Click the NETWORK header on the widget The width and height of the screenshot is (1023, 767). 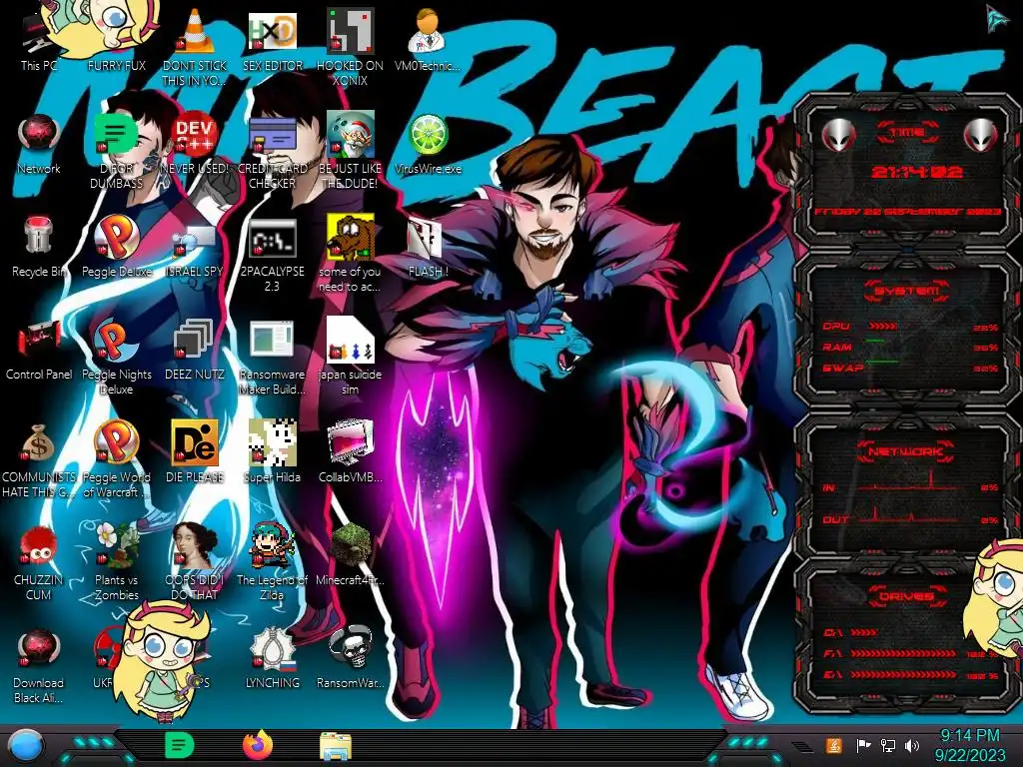pyautogui.click(x=906, y=451)
